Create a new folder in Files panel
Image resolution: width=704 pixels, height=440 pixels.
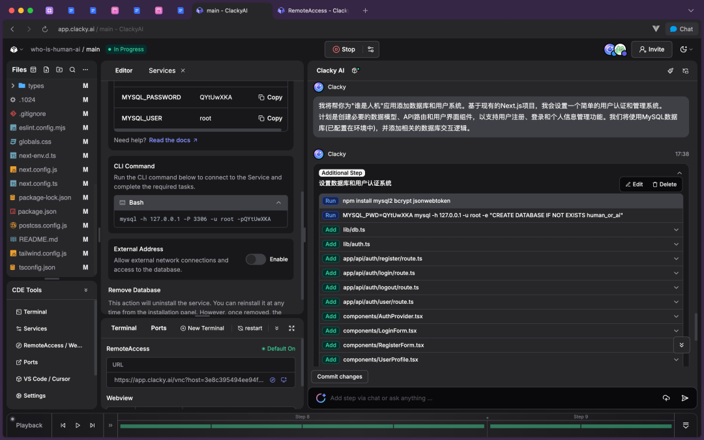[x=60, y=70]
